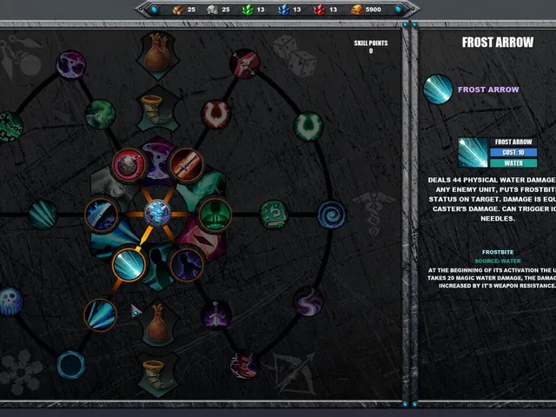
Task: Click the gold counter showing 5900
Action: 367,10
